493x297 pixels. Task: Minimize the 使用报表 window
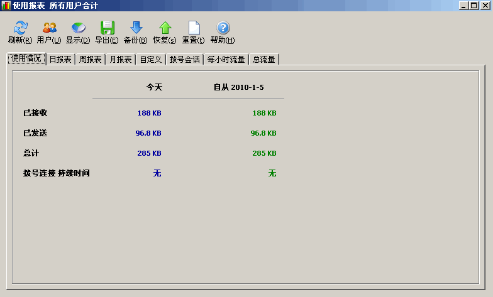pos(464,5)
